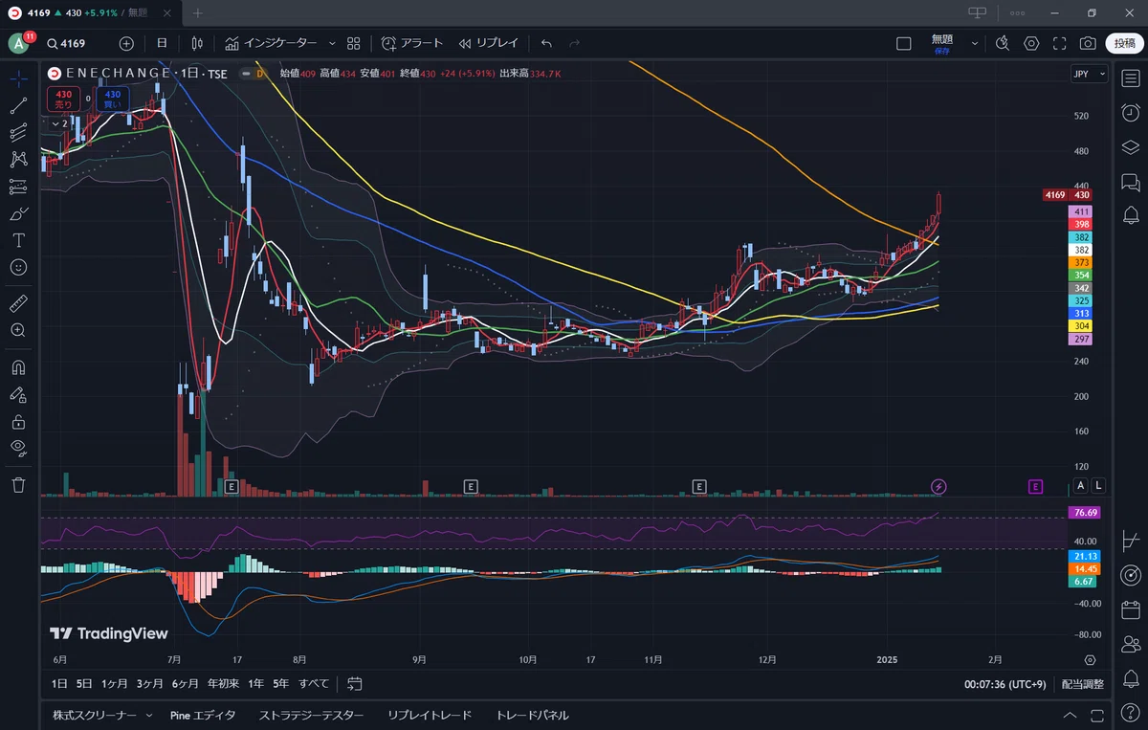Select the crosshair cursor tool
The height and width of the screenshot is (730, 1148).
click(x=18, y=78)
